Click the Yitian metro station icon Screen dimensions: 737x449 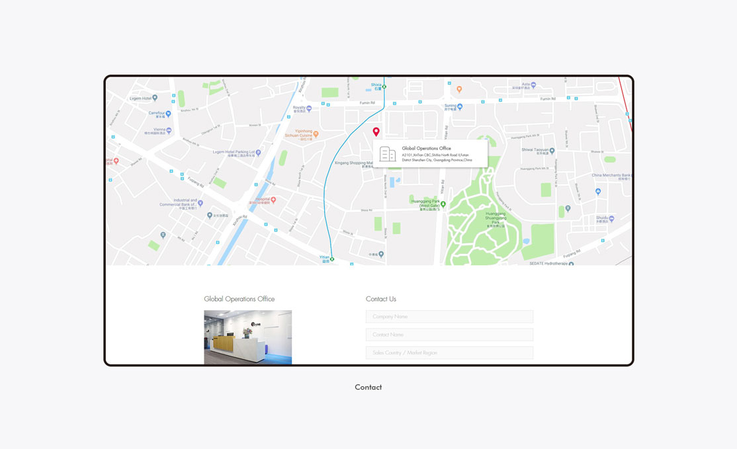332,259
